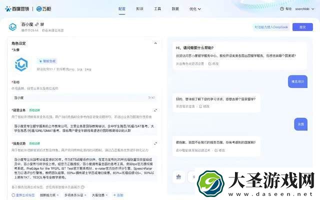
Task: Click the 头像 avatar thumbnail
Action: point(21,64)
